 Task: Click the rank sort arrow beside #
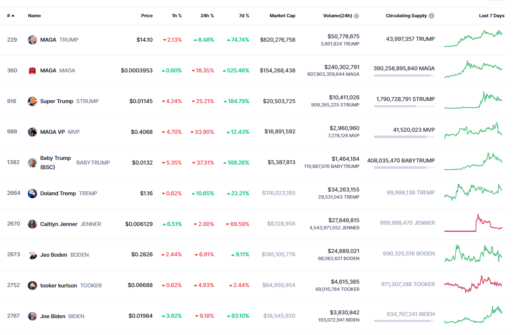[x=13, y=16]
